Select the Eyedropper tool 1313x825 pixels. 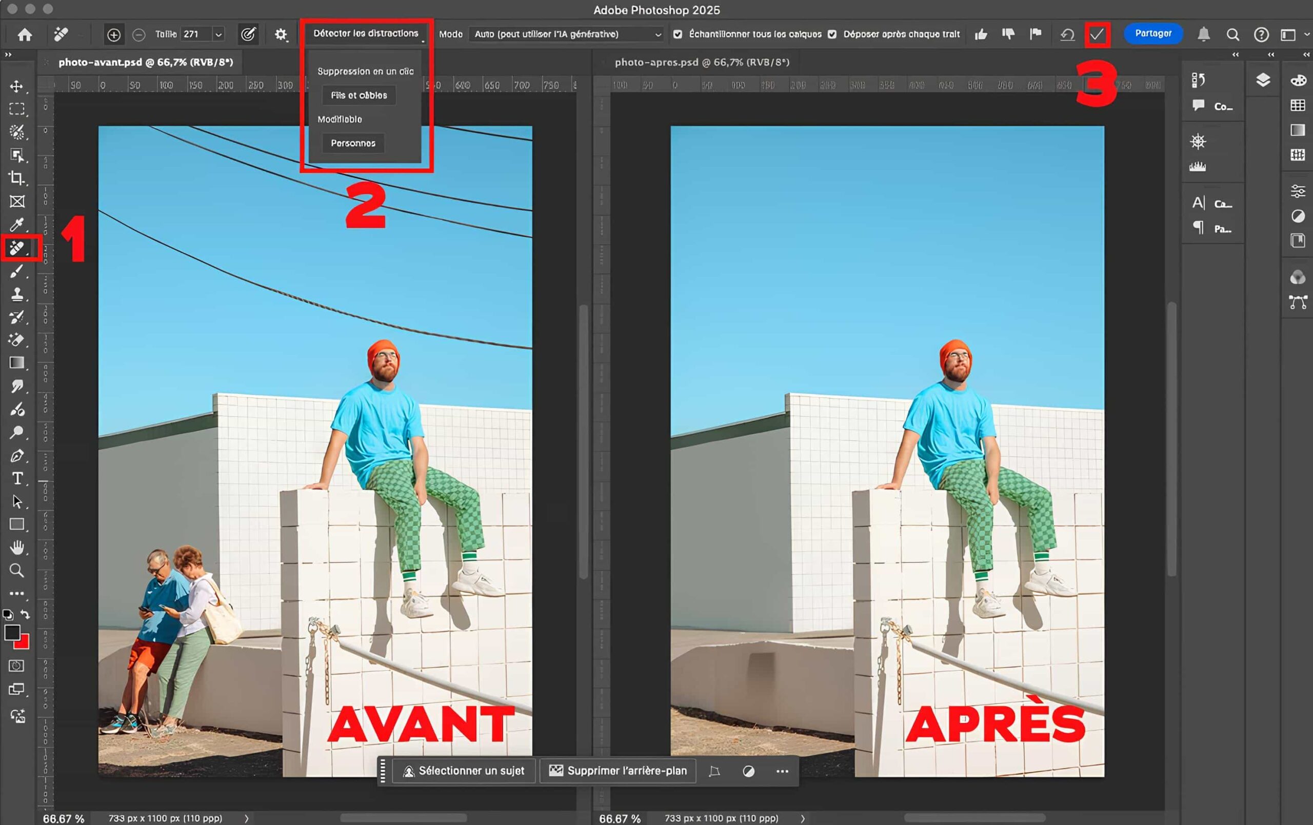[17, 225]
